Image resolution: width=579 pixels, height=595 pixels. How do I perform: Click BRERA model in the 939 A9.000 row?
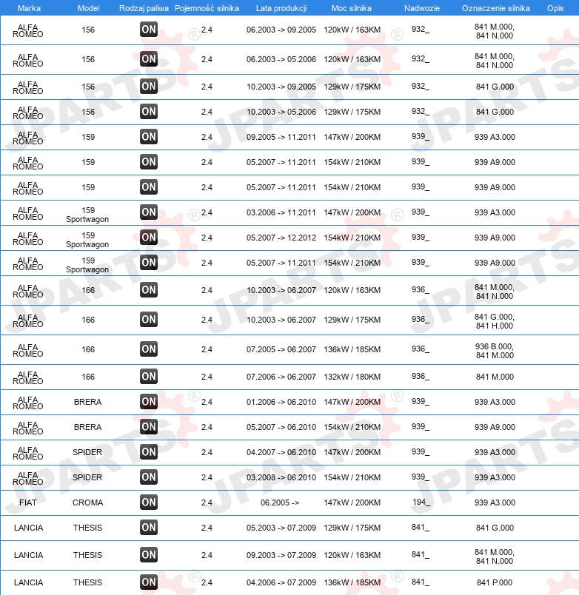click(x=87, y=427)
